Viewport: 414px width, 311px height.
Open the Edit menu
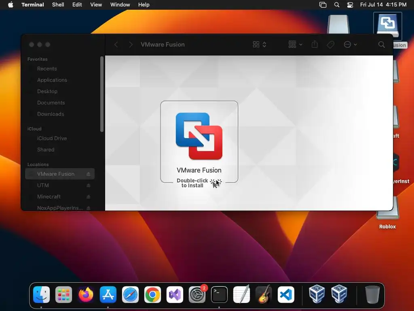(77, 5)
